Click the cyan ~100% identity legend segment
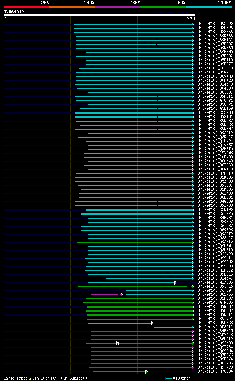This screenshot has width=235, height=381. 209,7
